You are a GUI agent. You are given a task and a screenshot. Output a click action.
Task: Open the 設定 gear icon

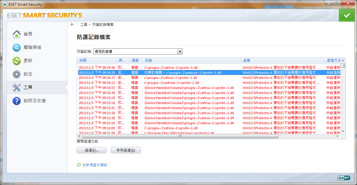point(17,74)
